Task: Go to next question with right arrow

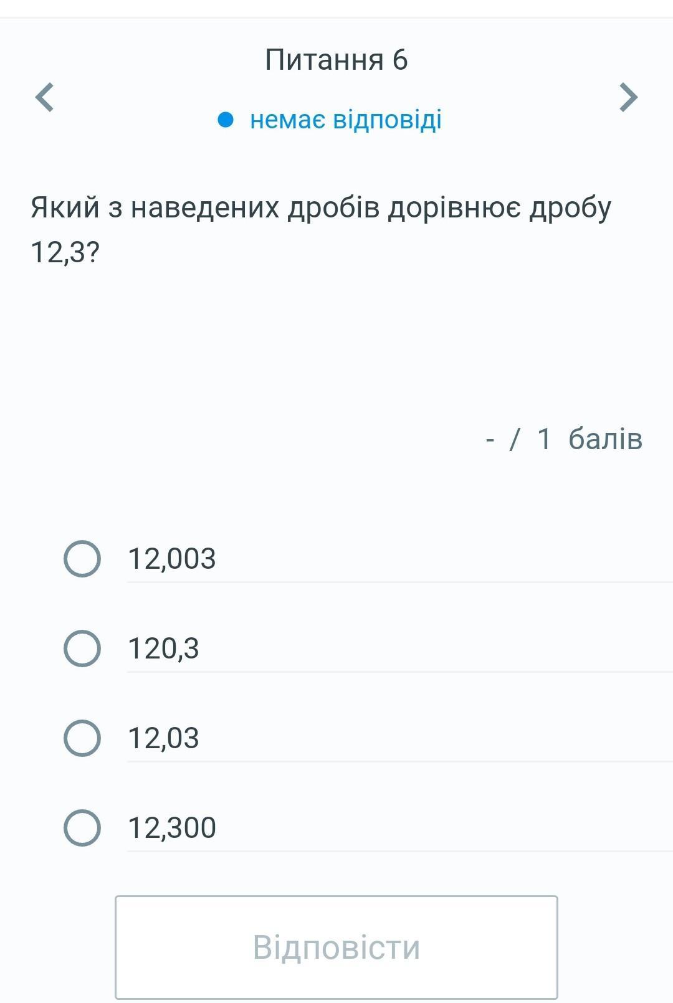Action: 628,97
